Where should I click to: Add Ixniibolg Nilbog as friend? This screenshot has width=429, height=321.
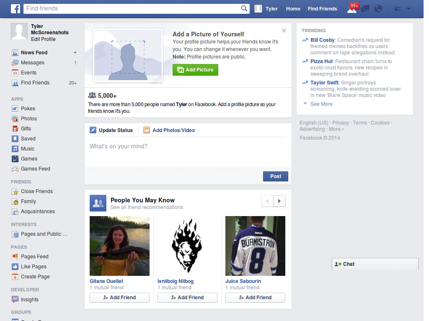pyautogui.click(x=187, y=298)
